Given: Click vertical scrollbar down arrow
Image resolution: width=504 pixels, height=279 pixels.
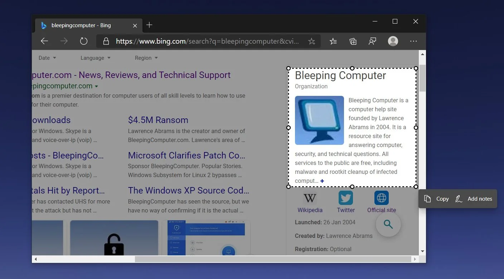Looking at the screenshot, I should click(x=422, y=251).
